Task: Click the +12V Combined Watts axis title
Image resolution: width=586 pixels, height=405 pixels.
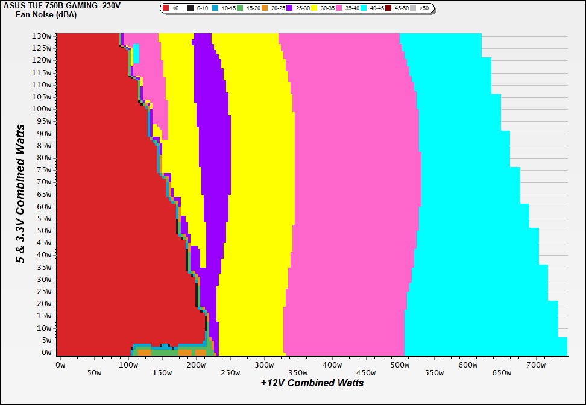Action: 312,383
